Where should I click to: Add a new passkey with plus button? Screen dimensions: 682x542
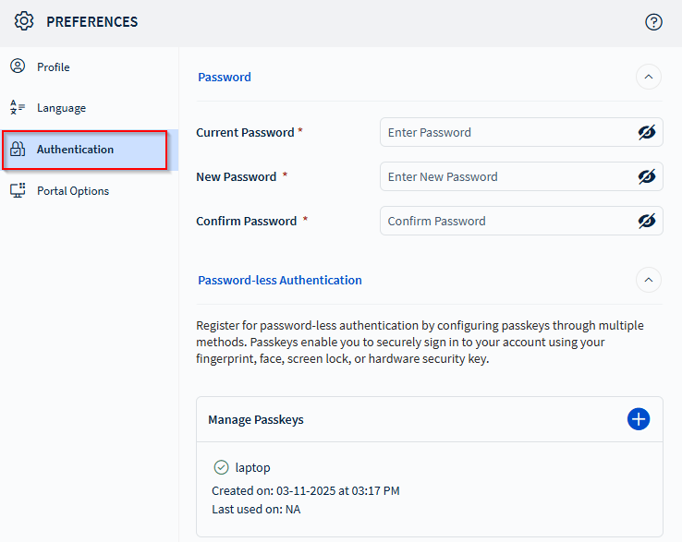[638, 419]
